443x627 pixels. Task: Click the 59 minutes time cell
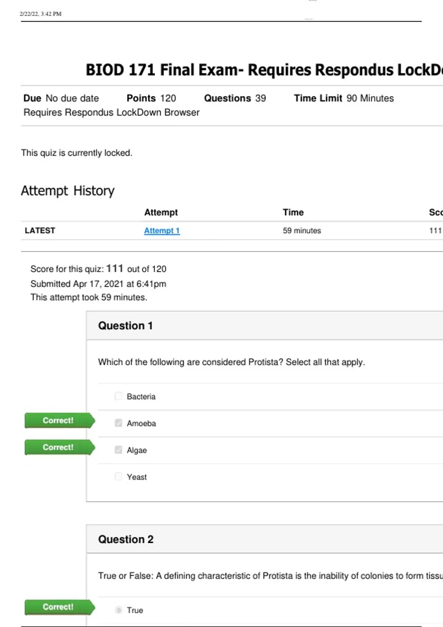pos(302,231)
